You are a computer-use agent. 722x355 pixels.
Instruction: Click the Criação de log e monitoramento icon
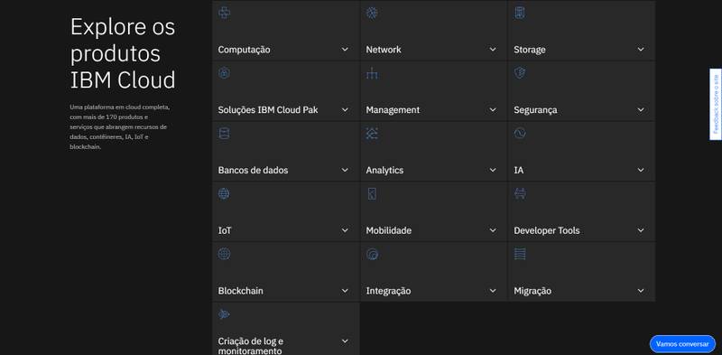(x=224, y=314)
